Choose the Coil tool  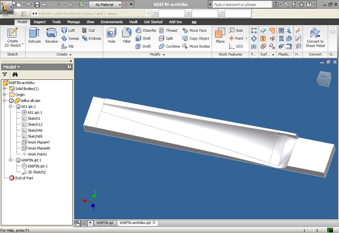(x=88, y=30)
